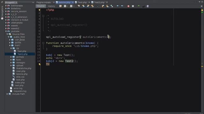
Task: Expand the CSP_BASE folder
Action: click(x=10, y=40)
